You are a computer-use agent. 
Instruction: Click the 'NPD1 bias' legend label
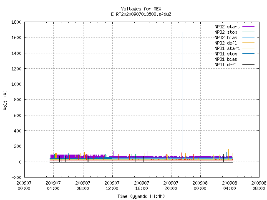(226, 59)
